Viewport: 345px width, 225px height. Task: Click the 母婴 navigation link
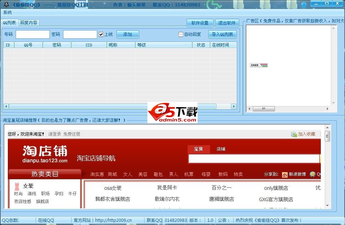point(206,174)
